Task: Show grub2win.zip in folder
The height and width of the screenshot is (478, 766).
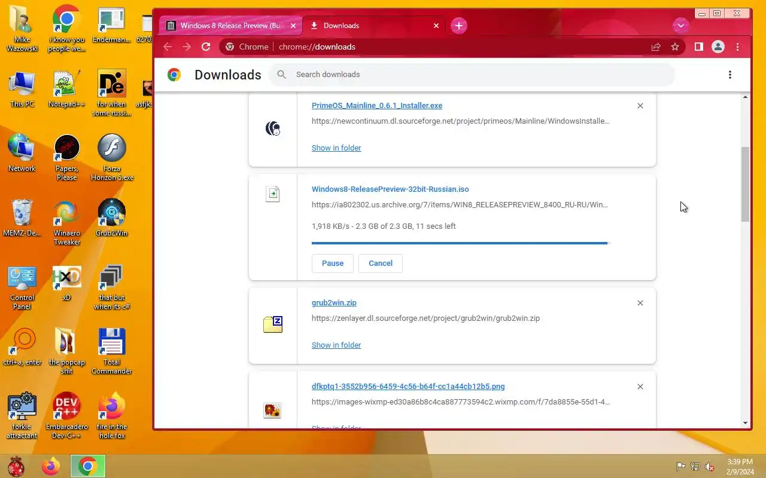Action: (336, 345)
